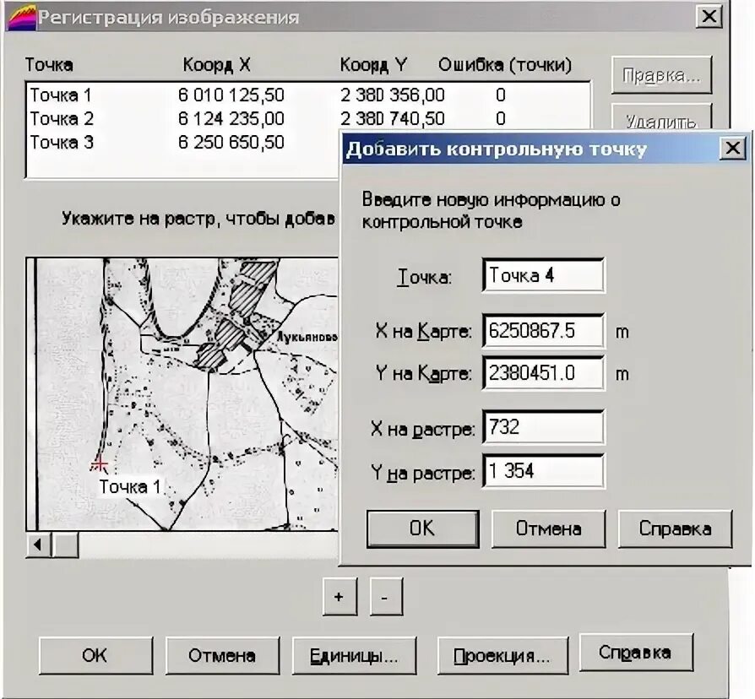Click the raster map preview image
Viewport: 755px width, 699px height.
[183, 394]
